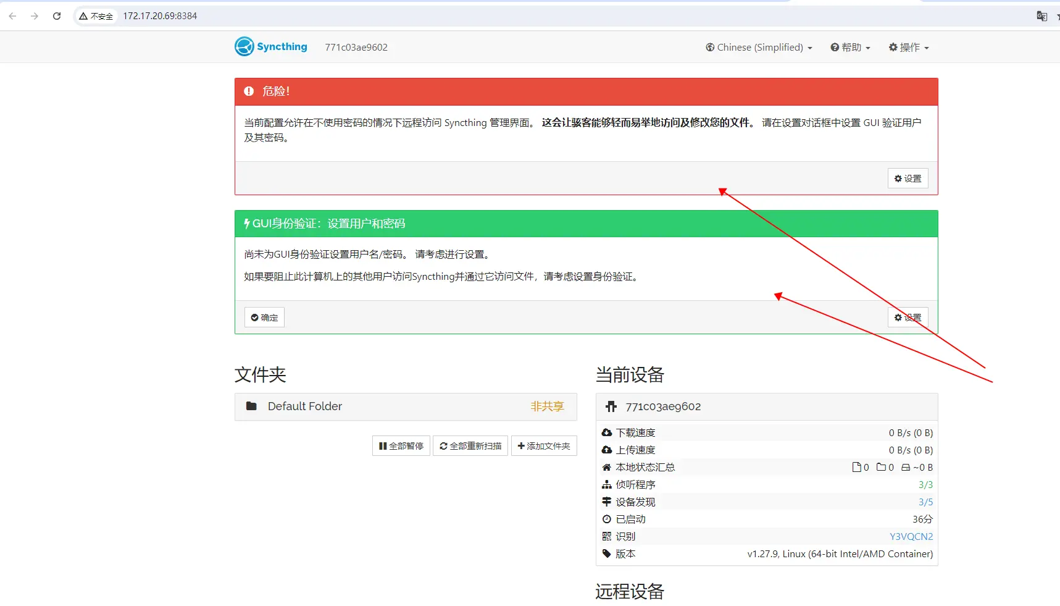Open the Chinese (Simplified) language dropdown
Image resolution: width=1060 pixels, height=606 pixels.
coord(759,48)
